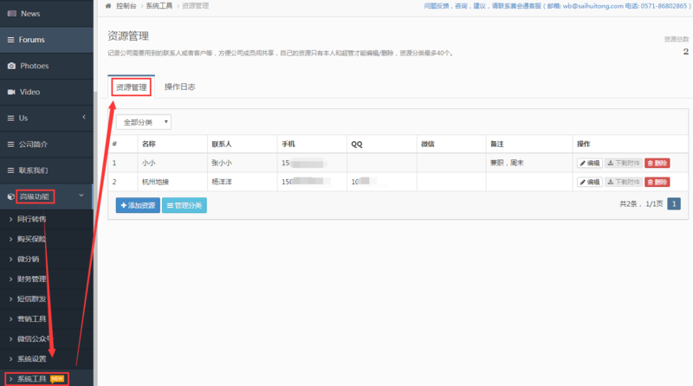Viewport: 693px width, 386px height.
Task: Click the Forums list icon in sidebar
Action: (11, 40)
